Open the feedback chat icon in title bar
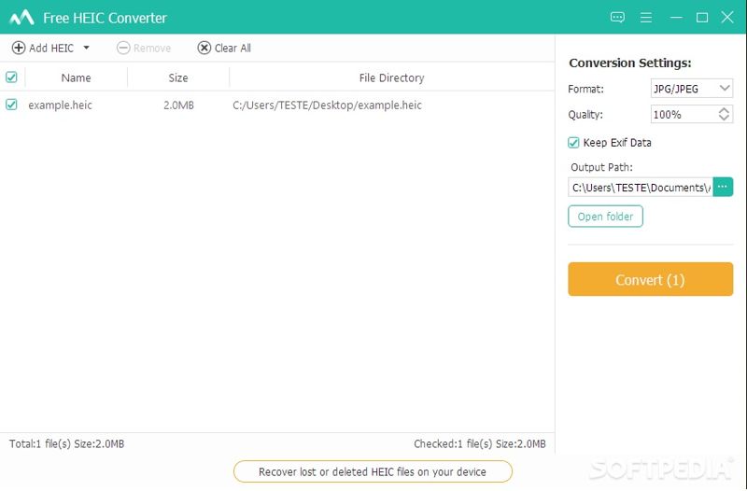Viewport: 747px width, 491px height. pos(617,18)
